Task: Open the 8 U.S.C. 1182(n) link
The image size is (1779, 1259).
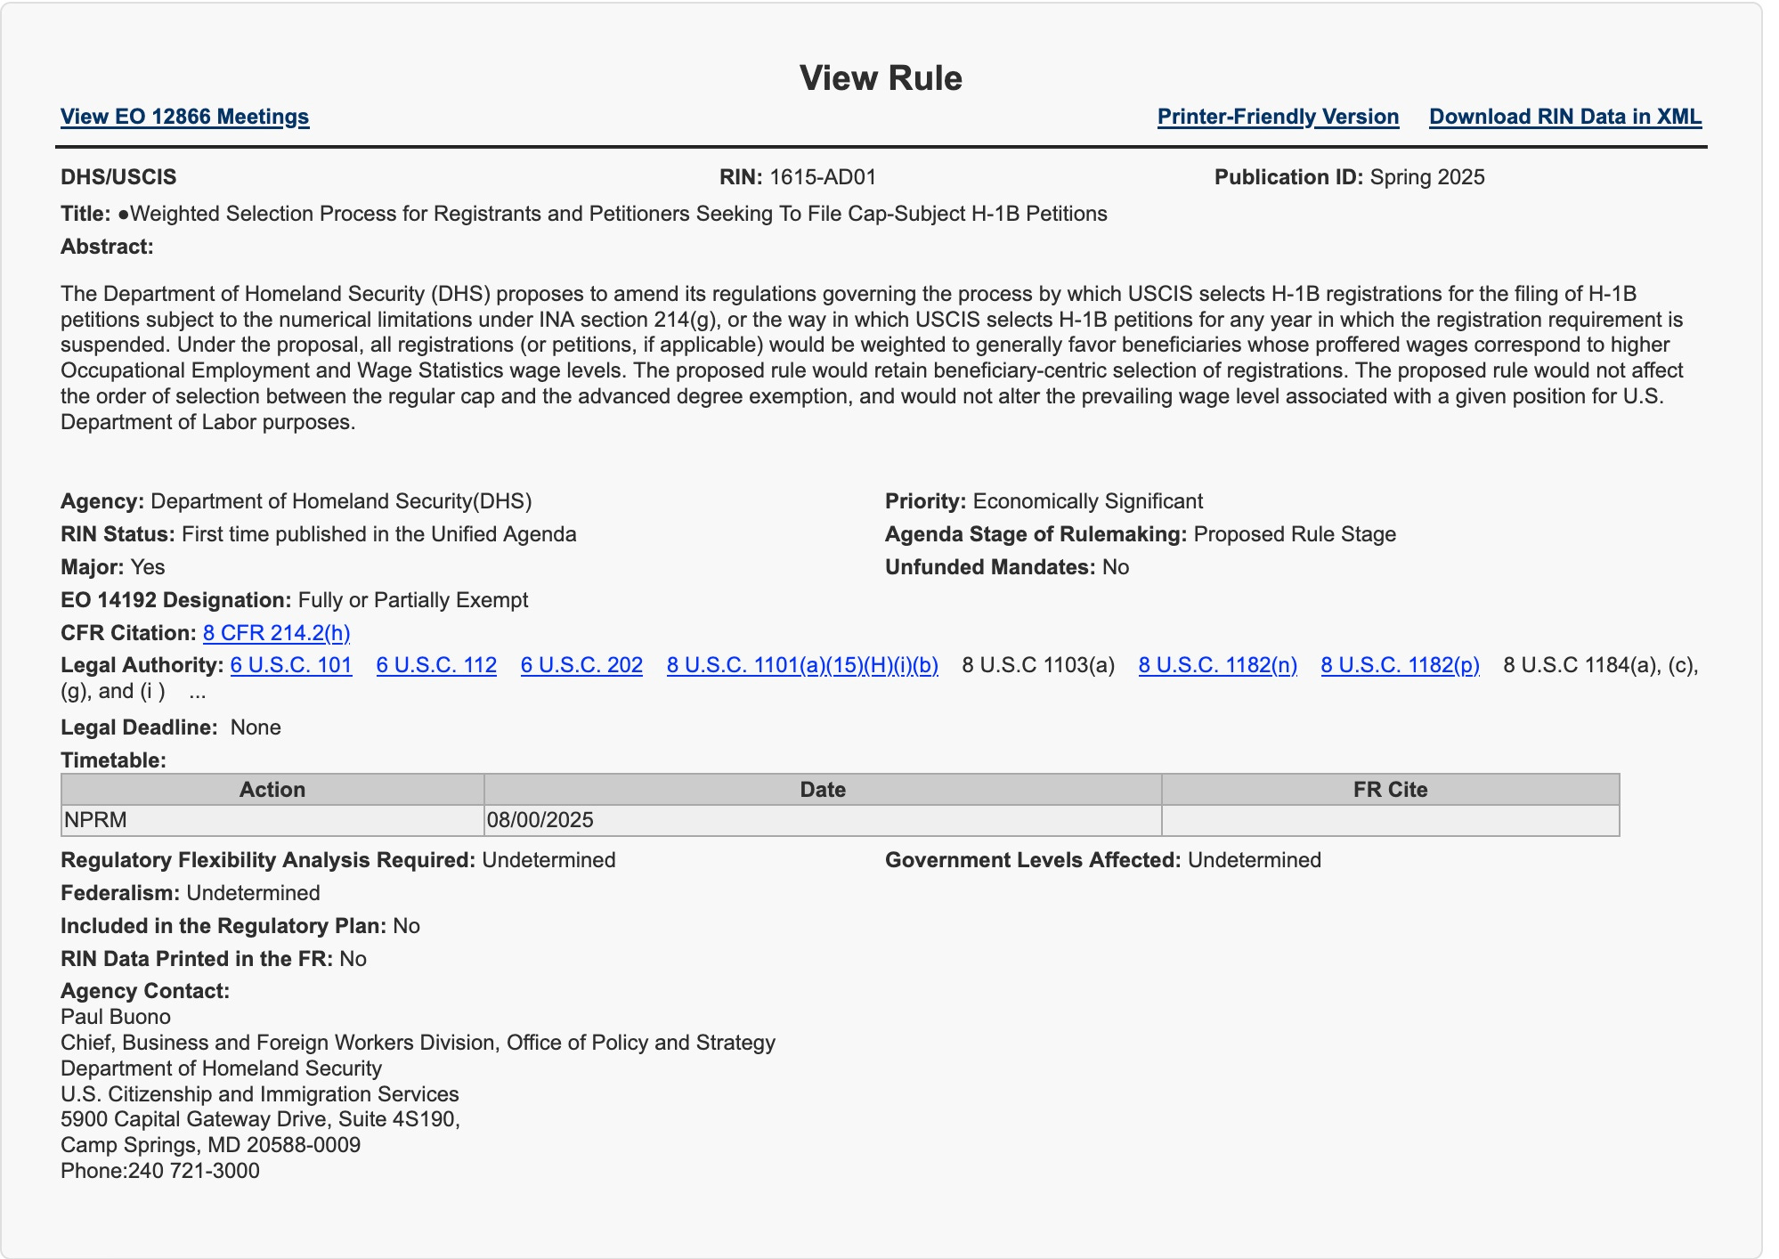Action: pos(1217,665)
